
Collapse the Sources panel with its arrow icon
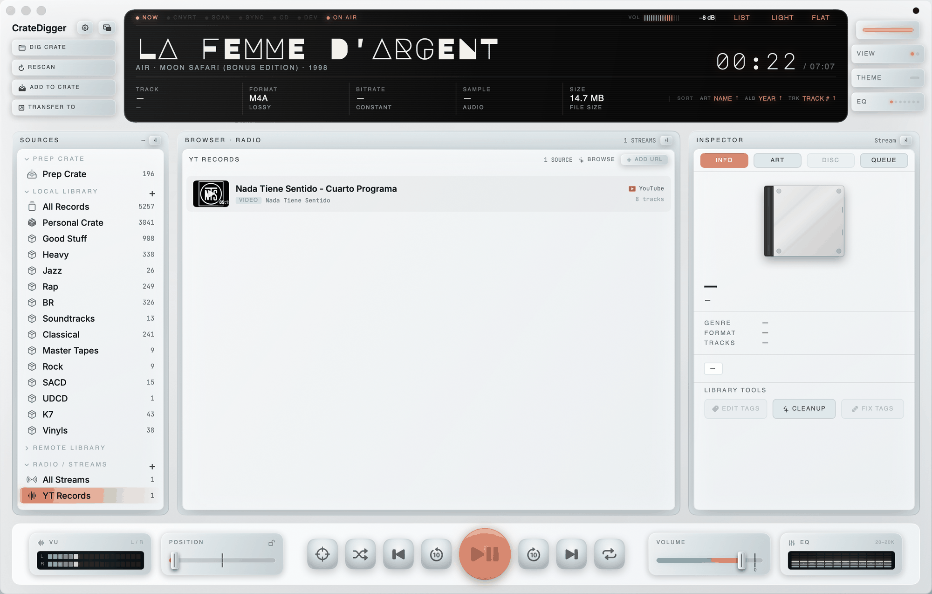coord(155,140)
